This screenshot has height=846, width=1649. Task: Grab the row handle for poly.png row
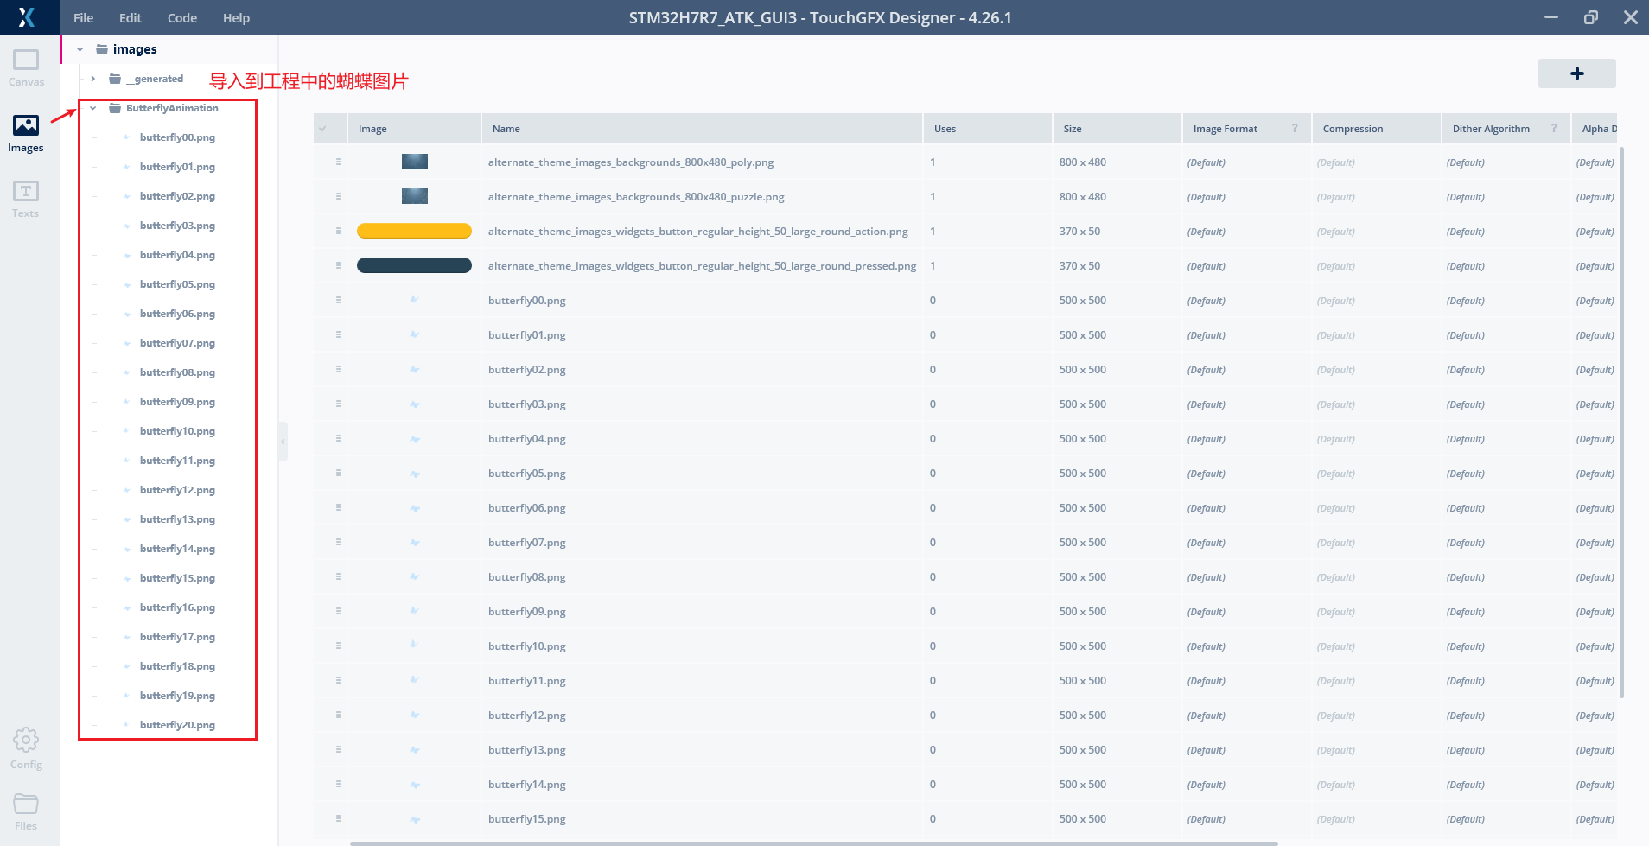[338, 162]
